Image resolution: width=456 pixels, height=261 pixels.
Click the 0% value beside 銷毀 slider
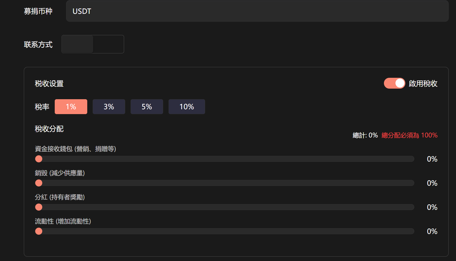pos(432,183)
